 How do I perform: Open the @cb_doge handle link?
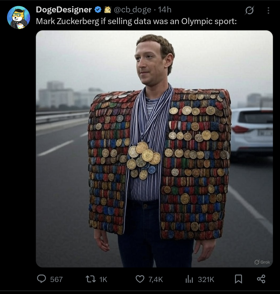(132, 10)
